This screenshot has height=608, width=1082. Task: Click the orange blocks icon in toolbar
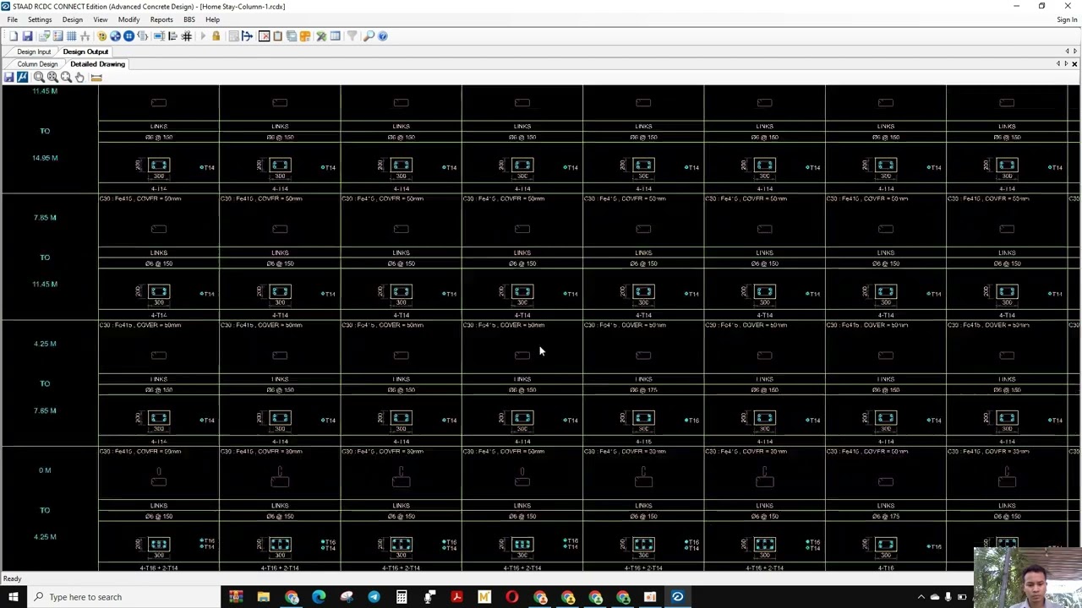coord(305,36)
